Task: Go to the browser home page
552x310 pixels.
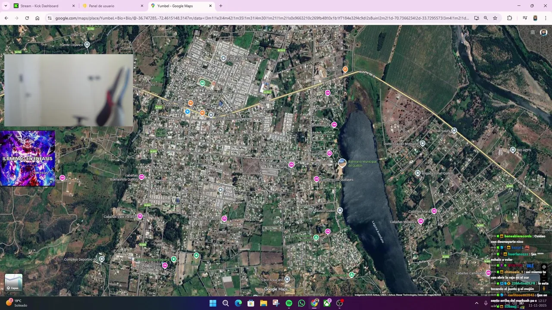Action: (38, 18)
